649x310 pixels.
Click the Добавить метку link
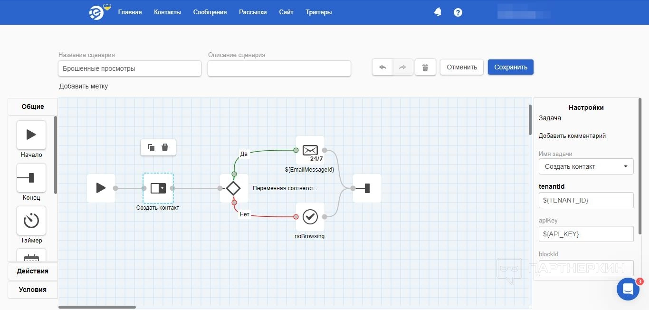[x=84, y=86]
